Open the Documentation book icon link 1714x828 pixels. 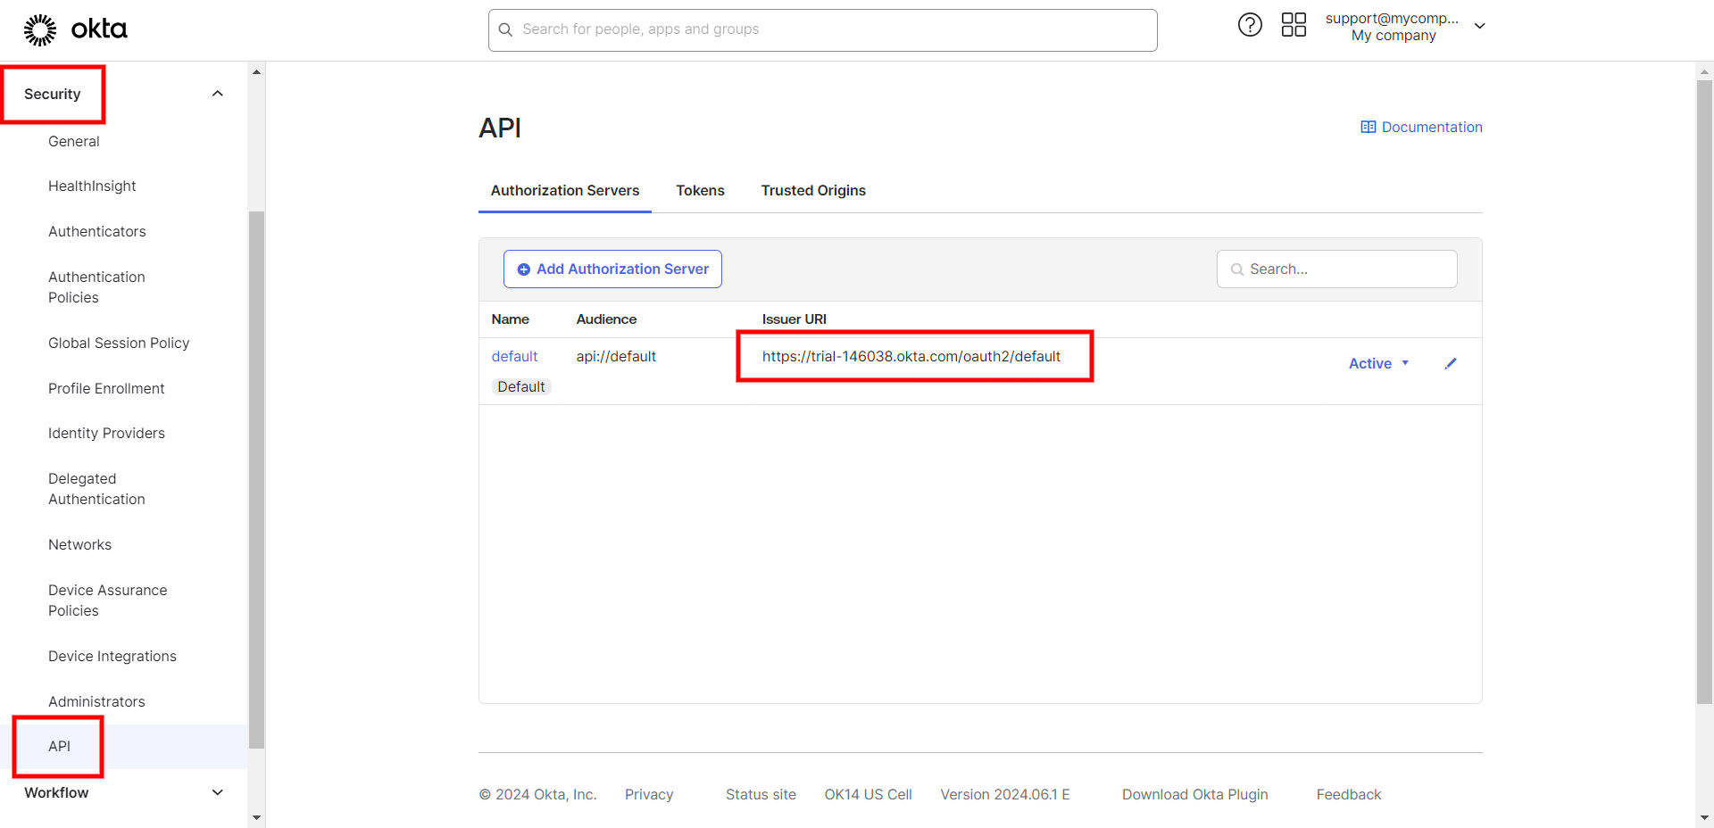(1368, 127)
